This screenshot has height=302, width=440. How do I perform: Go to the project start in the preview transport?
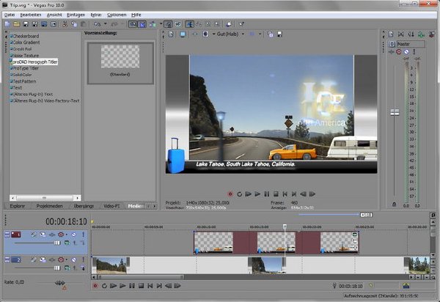[x=285, y=194]
